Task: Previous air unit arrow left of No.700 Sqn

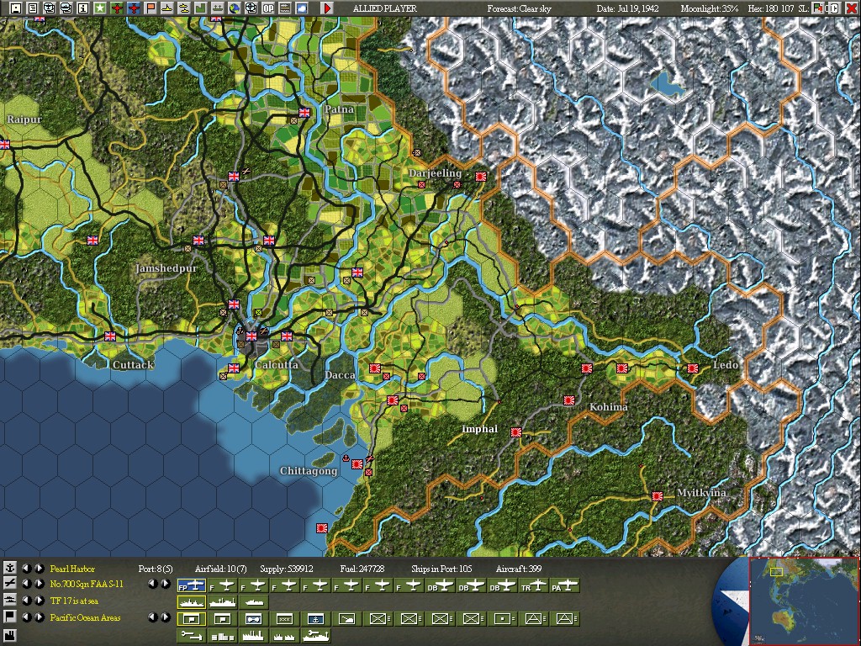Action: tap(26, 584)
